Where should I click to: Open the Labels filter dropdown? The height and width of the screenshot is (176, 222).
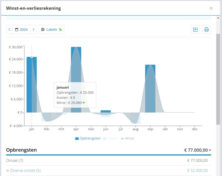tap(51, 30)
